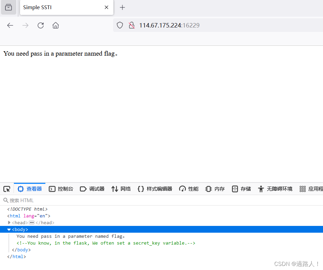Collapse the body element node
The image size is (323, 270).
[8, 229]
